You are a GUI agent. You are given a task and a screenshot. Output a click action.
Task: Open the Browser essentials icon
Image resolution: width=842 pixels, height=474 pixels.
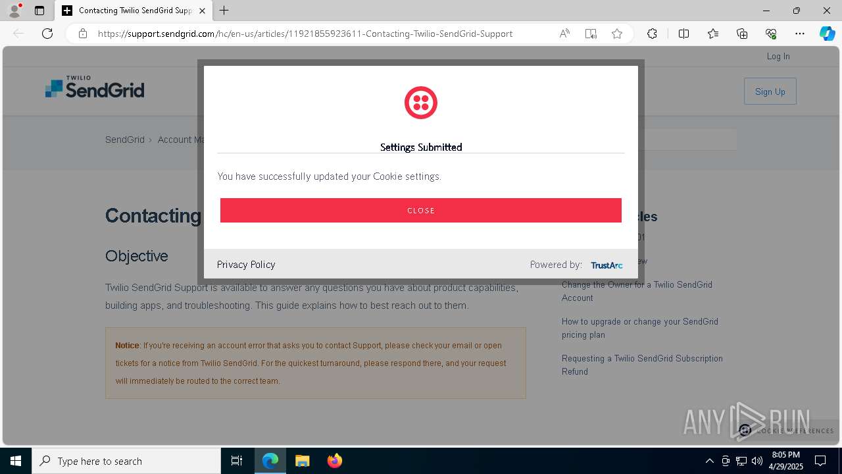[x=771, y=34]
